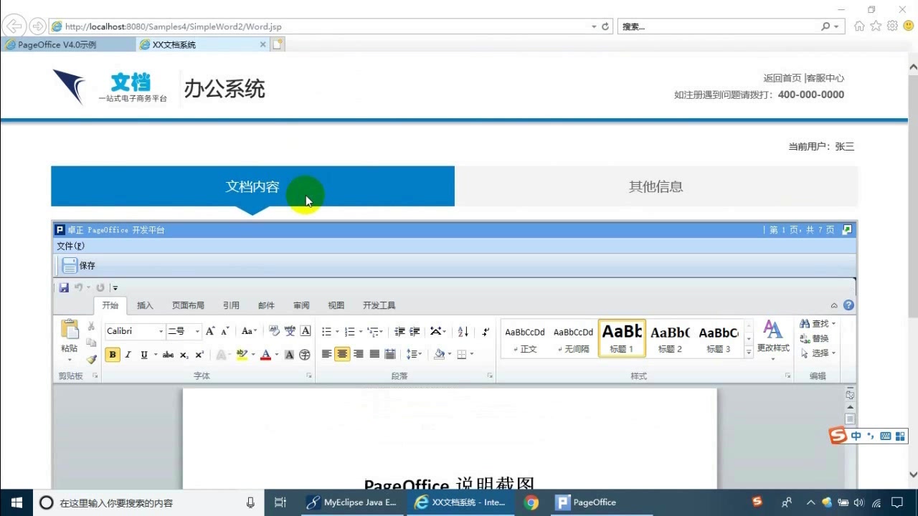
Task: Click the phonetic guide (pinyin) icon
Action: (290, 331)
